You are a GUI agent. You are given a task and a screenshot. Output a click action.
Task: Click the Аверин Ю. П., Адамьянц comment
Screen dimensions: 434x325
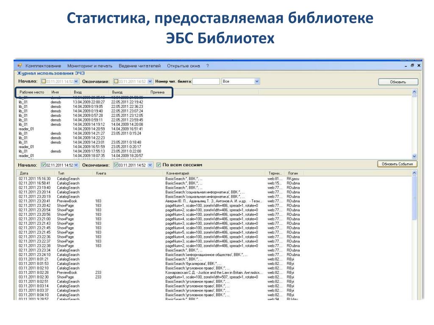[x=214, y=201]
